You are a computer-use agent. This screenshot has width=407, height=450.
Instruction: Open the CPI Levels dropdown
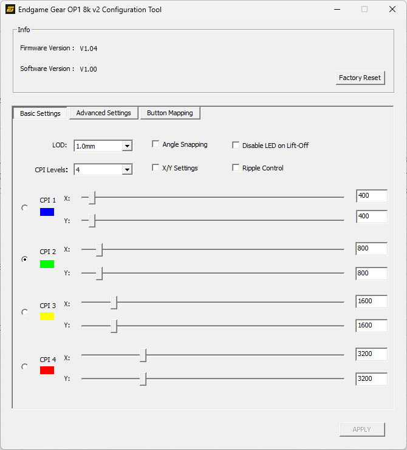click(126, 170)
